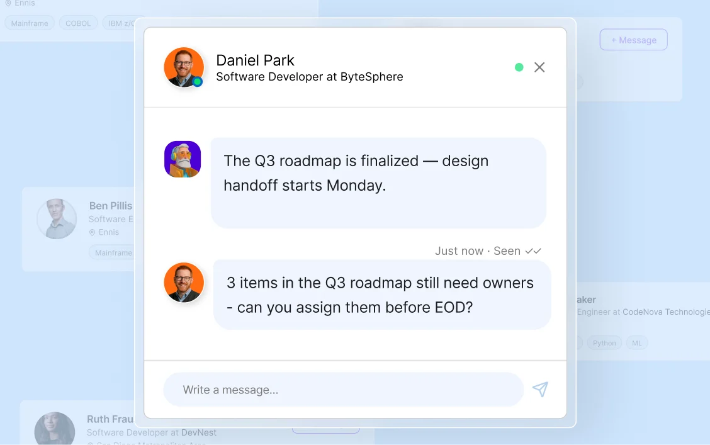Image resolution: width=710 pixels, height=445 pixels.
Task: Click the Ruth Frau name in background
Action: 110,419
